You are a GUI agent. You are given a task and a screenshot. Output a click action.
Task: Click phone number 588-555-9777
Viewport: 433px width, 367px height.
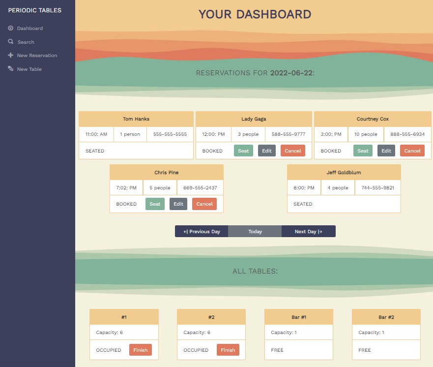pyautogui.click(x=289, y=134)
